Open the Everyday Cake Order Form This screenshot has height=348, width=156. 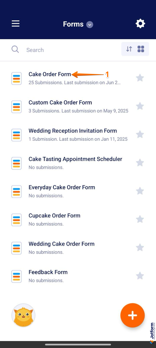click(x=62, y=187)
